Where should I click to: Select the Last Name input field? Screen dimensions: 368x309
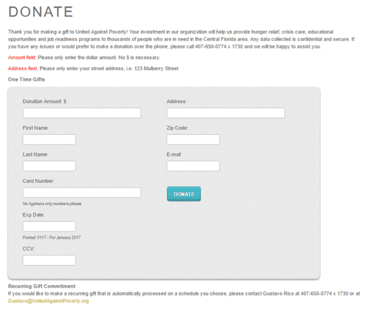[49, 166]
